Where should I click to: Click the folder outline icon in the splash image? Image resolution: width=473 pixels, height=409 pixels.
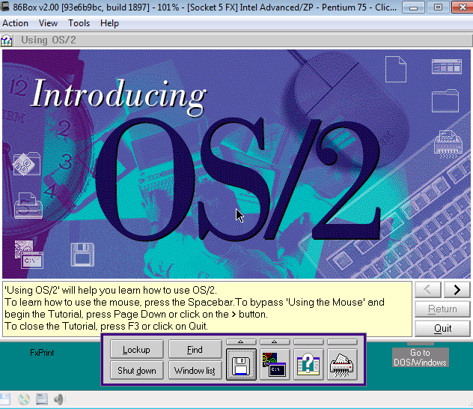[x=445, y=101]
